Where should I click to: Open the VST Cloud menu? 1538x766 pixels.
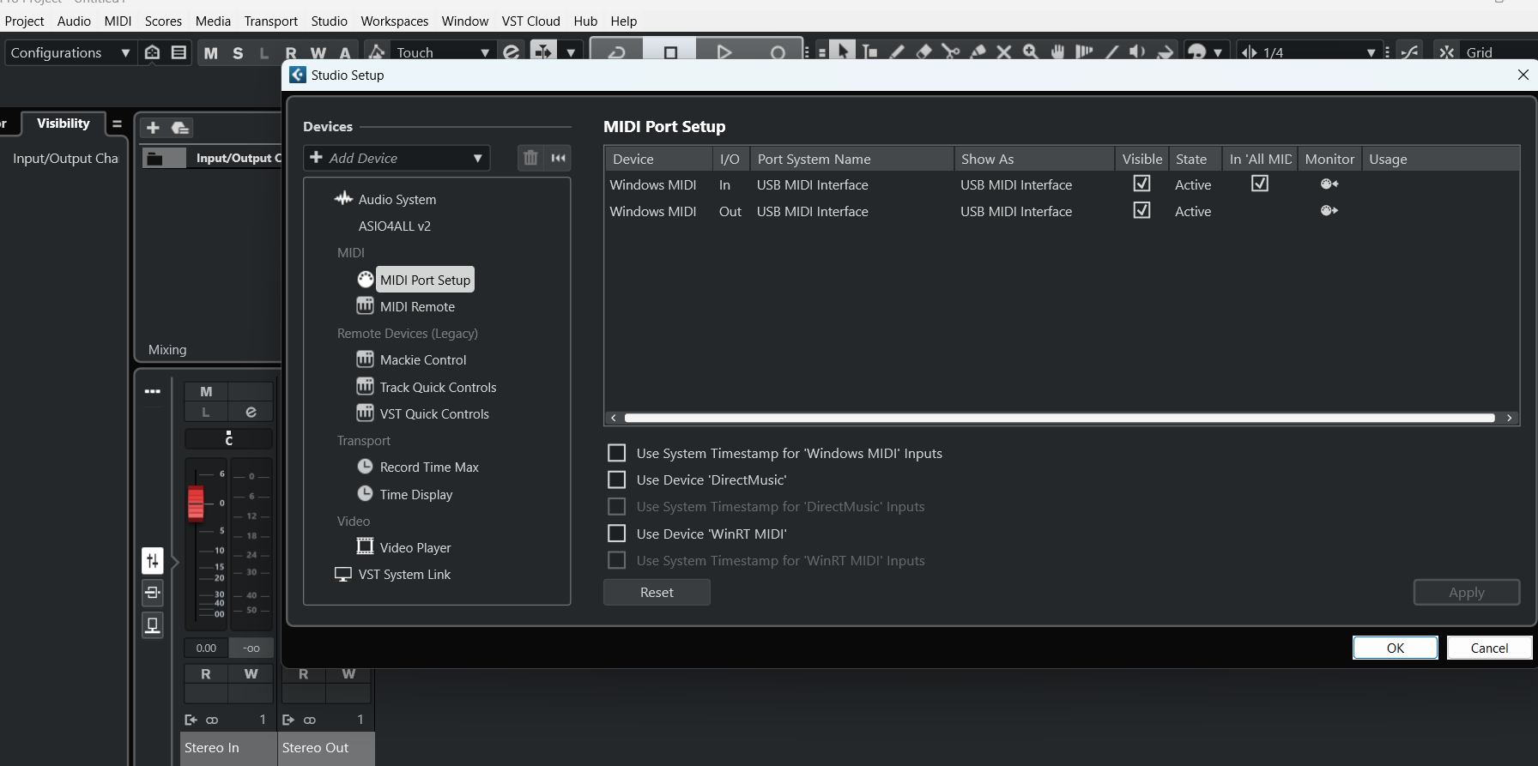[531, 21]
